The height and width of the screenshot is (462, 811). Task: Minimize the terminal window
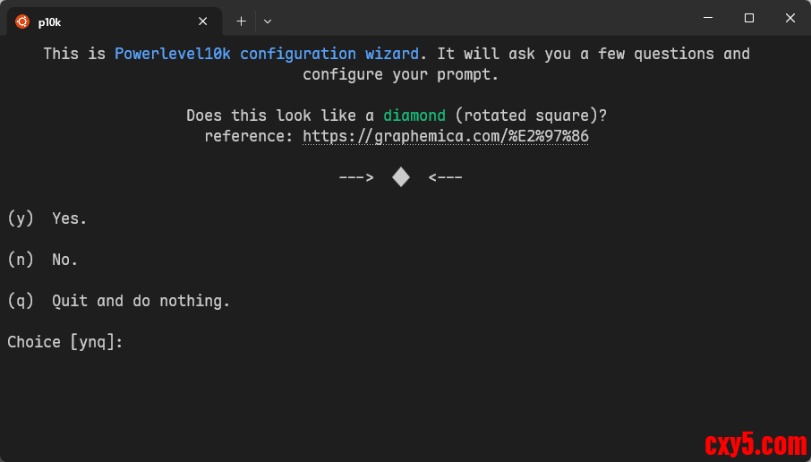point(708,18)
